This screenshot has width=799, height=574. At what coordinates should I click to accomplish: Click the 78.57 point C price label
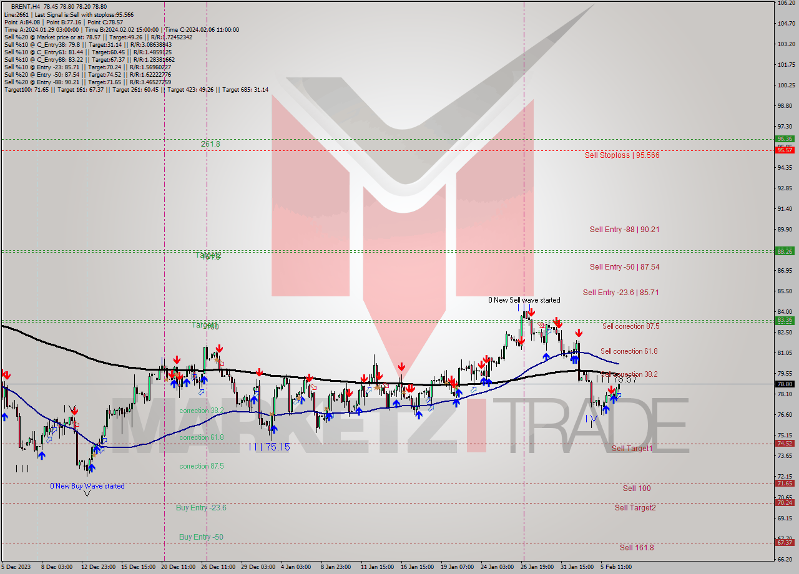click(x=625, y=379)
